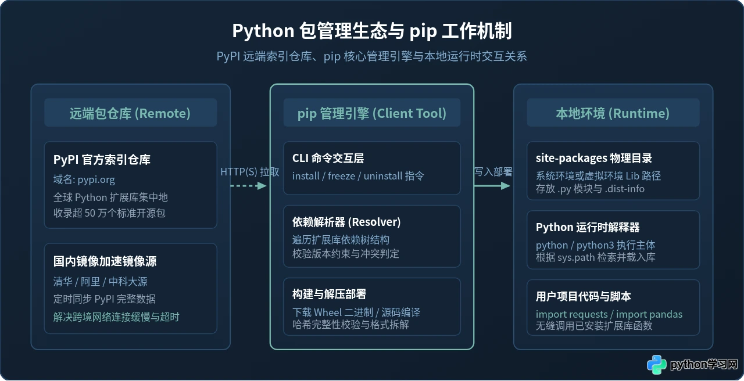Viewport: 744px width, 381px height.
Task: Click the "PyPI 官方索引仓库" card title
Action: [102, 159]
